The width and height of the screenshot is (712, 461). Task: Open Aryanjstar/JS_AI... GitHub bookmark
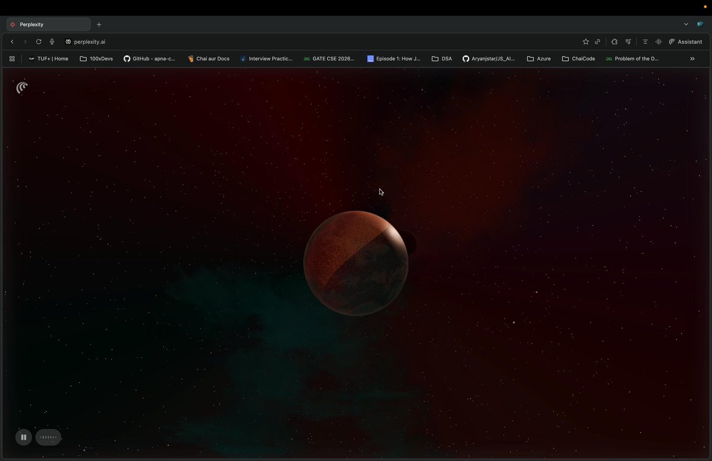click(488, 59)
